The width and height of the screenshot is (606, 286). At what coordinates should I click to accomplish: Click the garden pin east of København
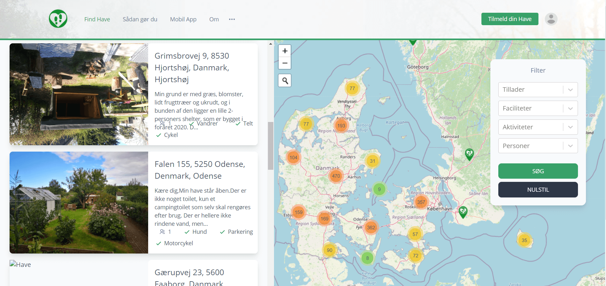tap(463, 212)
